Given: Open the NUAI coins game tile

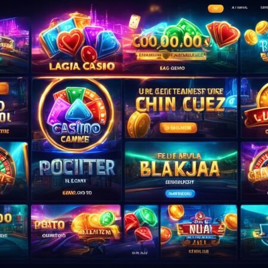Looking at the screenshot, I should (199, 231).
